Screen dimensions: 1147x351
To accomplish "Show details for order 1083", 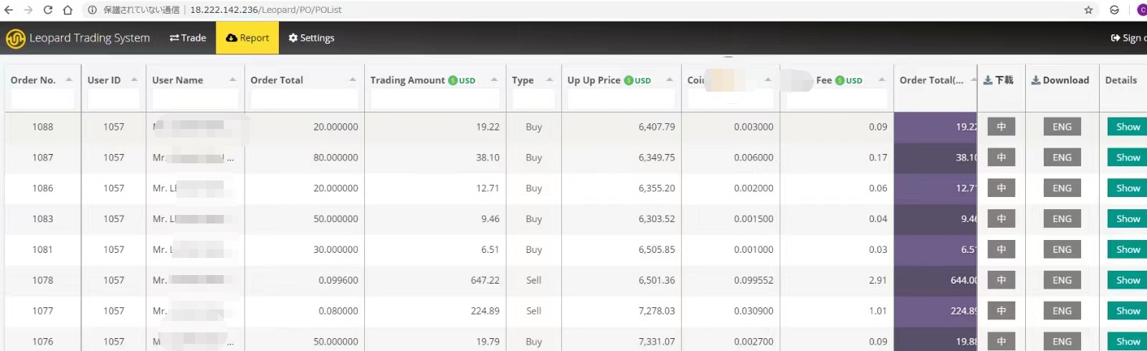I will coord(1128,219).
